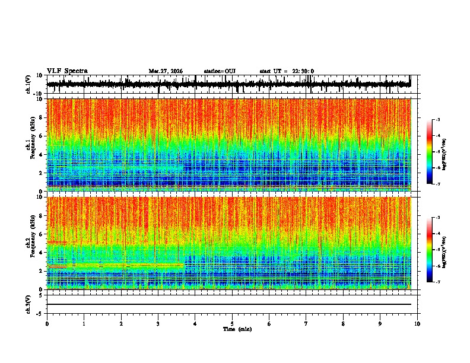
Task: Click the ch.1 voltage waveform trace
Action: [x=228, y=84]
